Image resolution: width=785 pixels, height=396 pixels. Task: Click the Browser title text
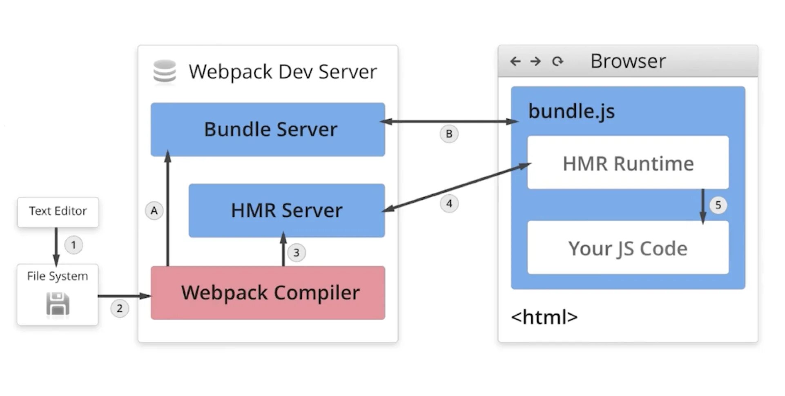(628, 61)
